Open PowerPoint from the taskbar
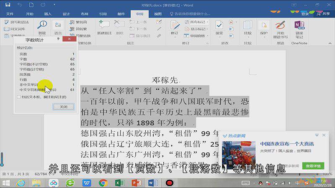This screenshot has width=335, height=188. tap(137, 183)
